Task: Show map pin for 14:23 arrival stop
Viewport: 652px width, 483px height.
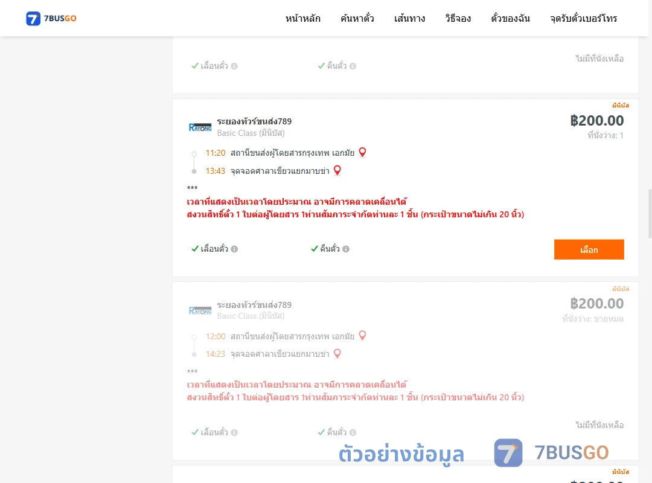Action: coord(337,354)
